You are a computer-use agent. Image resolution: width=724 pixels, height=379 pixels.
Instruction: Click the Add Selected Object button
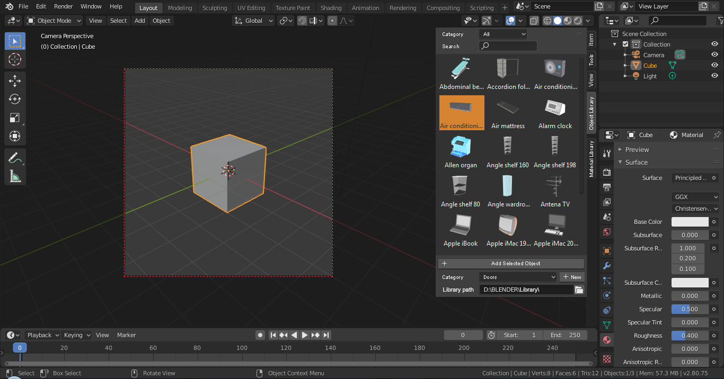coord(511,263)
